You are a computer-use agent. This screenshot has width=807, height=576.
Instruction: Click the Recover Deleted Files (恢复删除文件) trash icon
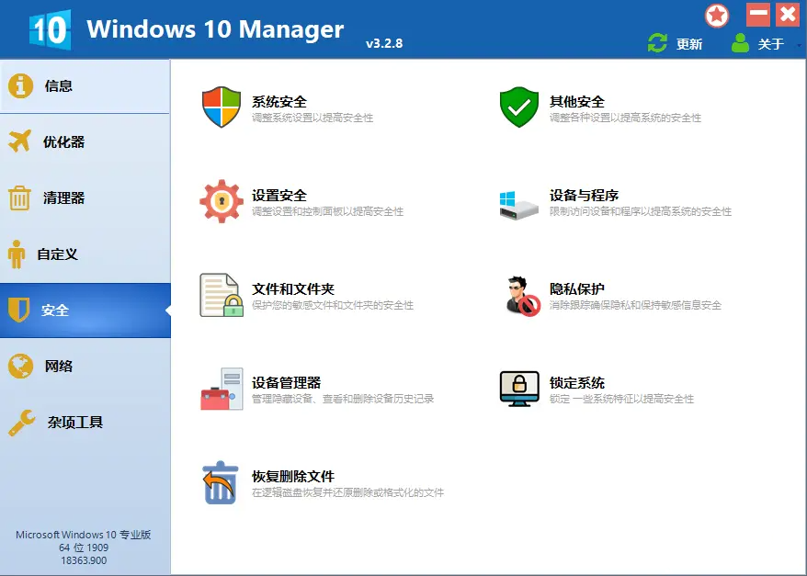click(x=221, y=483)
